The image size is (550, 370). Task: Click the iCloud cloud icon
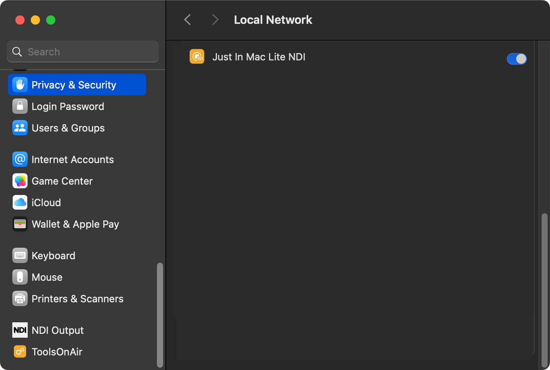point(20,202)
